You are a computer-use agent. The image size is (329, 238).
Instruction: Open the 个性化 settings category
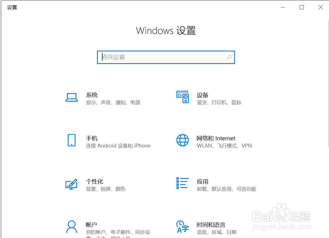coord(95,181)
